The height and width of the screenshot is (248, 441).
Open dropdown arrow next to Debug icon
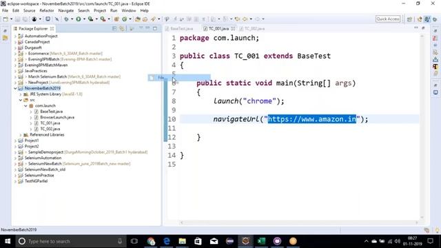pos(72,19)
